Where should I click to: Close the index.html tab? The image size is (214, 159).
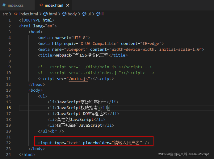point(68,5)
